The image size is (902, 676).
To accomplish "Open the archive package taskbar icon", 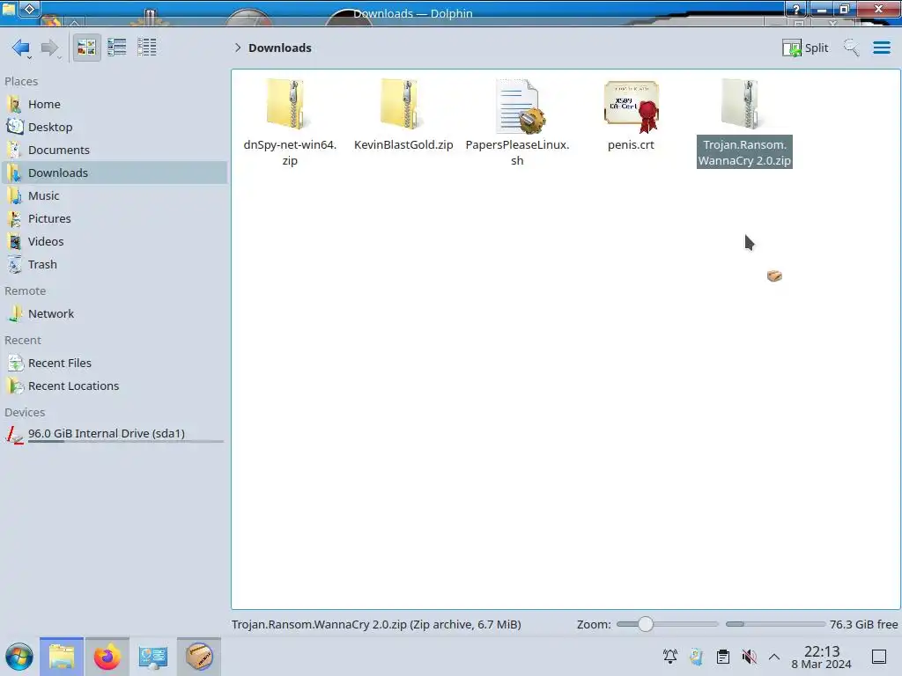I will tap(199, 657).
